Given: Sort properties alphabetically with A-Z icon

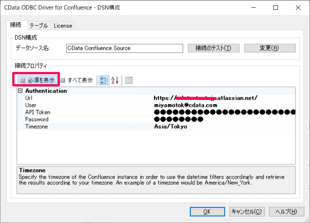Looking at the screenshot, I should (115, 80).
